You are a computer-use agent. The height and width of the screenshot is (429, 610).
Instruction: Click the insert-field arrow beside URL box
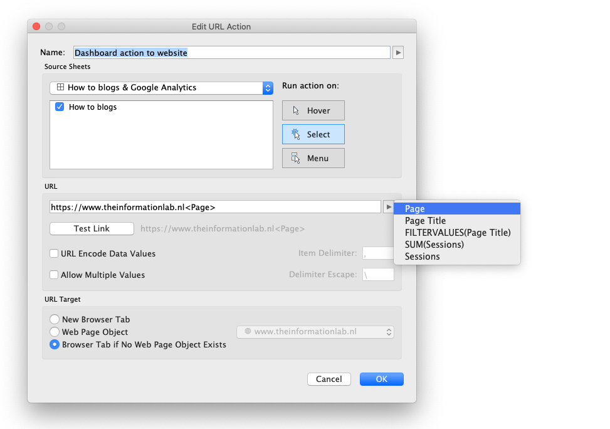[x=388, y=207]
